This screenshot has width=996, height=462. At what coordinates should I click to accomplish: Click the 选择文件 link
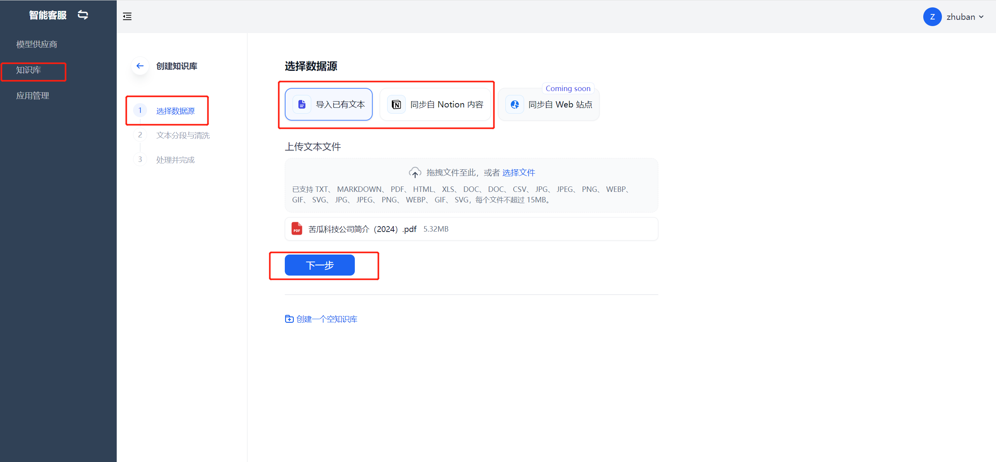[x=519, y=172]
